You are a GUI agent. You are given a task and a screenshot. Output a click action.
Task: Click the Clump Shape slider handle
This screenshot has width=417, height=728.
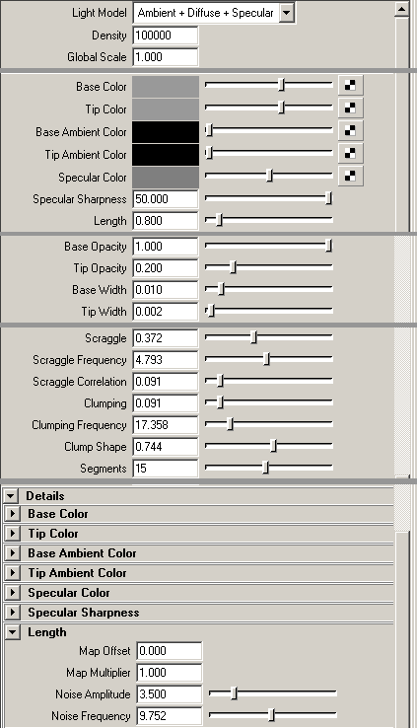point(273,446)
